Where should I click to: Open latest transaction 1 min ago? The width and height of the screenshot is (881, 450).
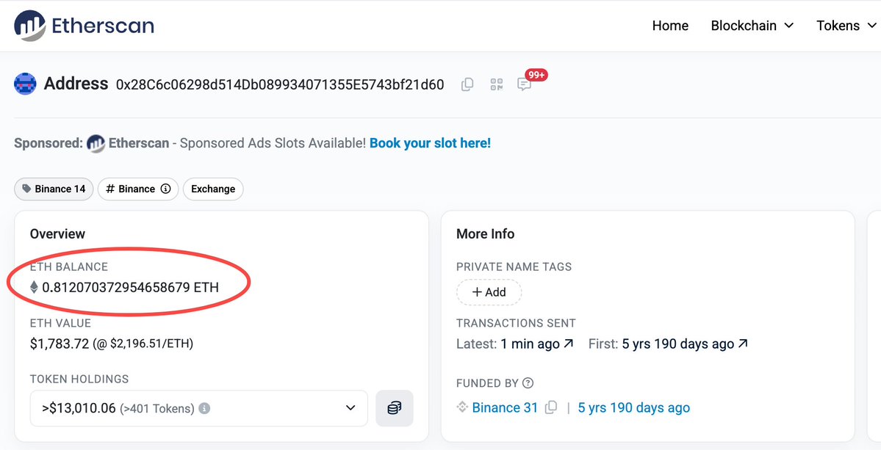(x=531, y=344)
